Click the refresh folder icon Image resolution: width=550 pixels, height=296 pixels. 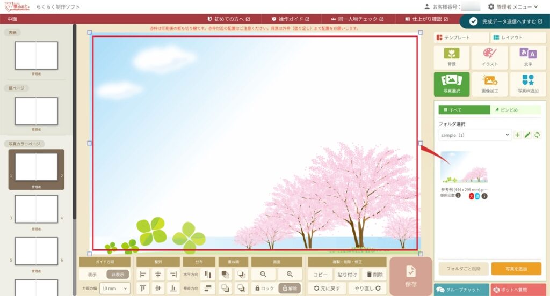pyautogui.click(x=537, y=135)
